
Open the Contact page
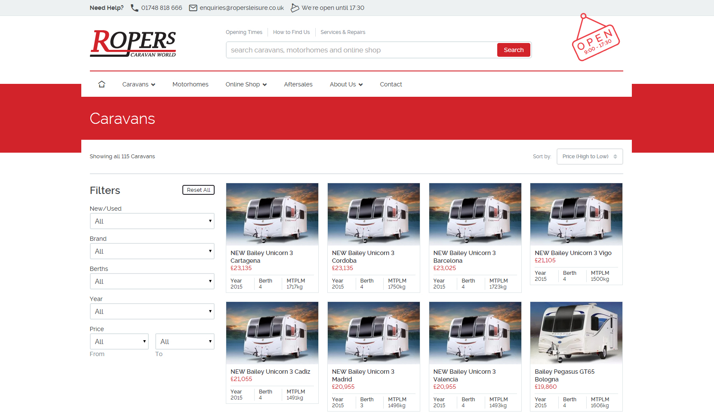click(x=391, y=84)
